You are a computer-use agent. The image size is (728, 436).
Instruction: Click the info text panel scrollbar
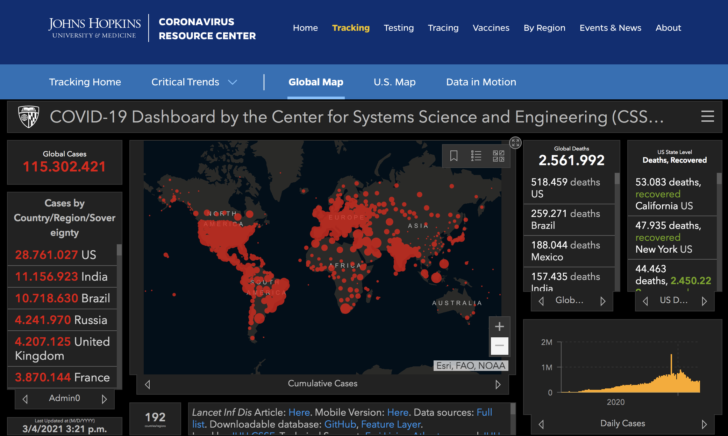513,409
